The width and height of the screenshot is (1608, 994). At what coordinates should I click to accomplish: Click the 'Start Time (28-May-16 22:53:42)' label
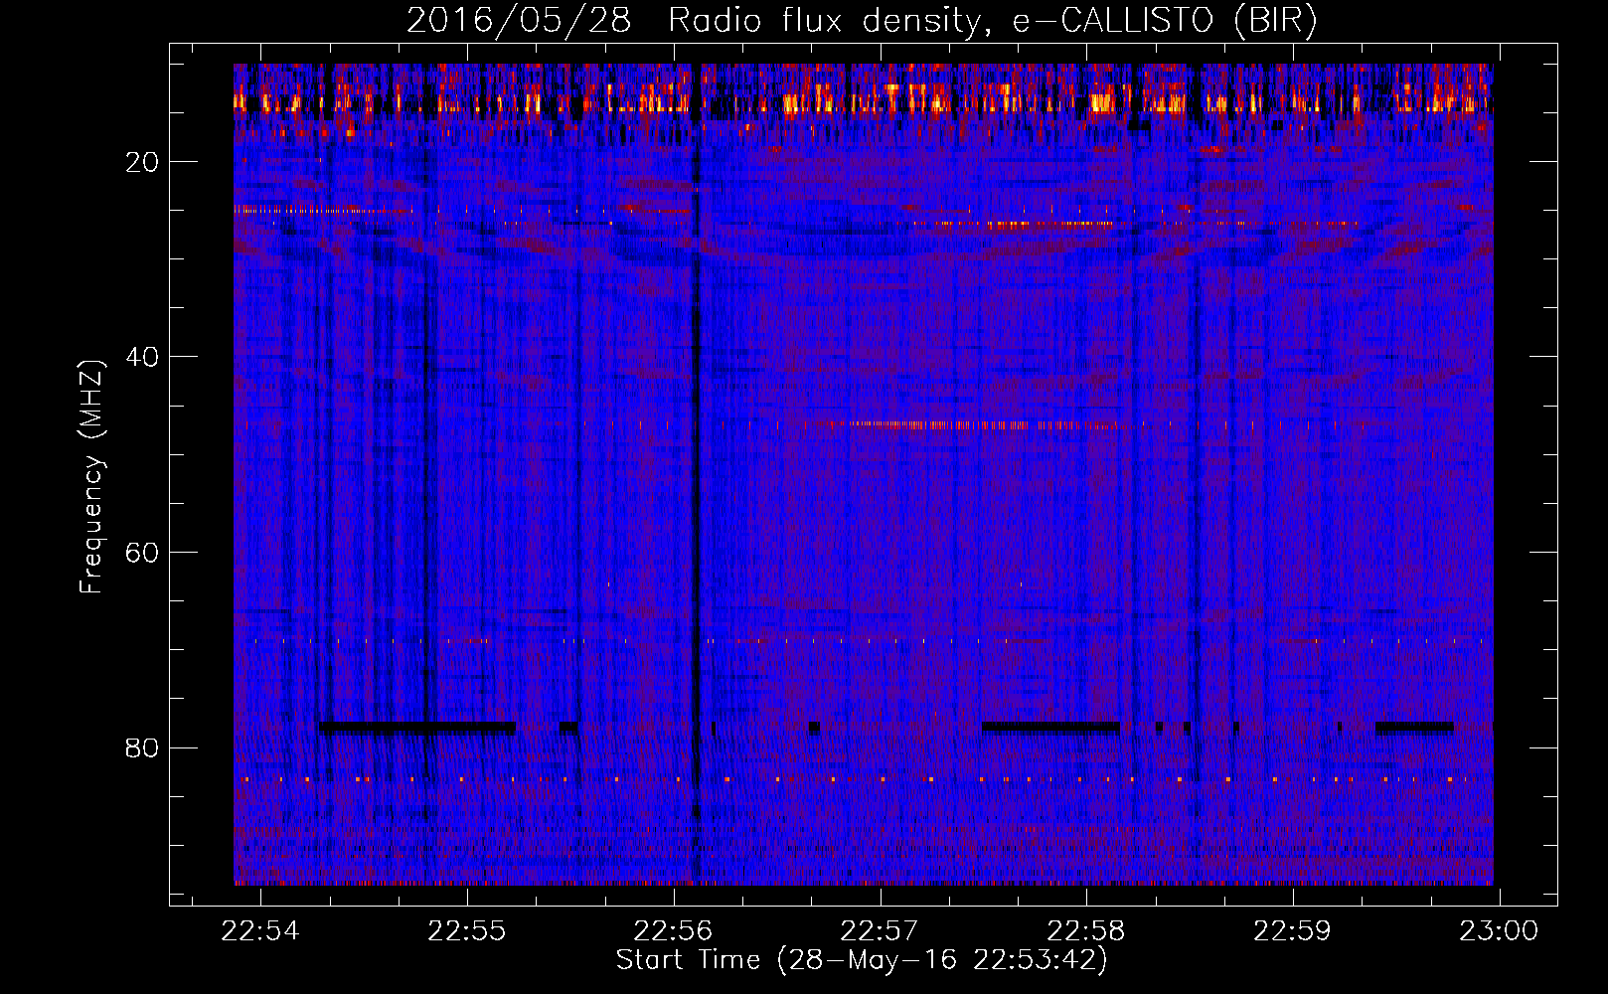862,960
